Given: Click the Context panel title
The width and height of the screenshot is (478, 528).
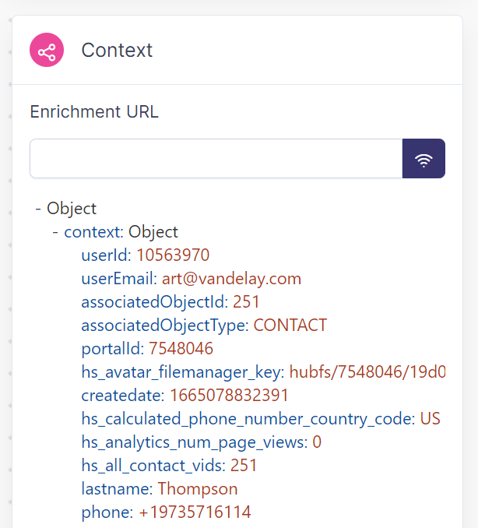Looking at the screenshot, I should click(117, 51).
